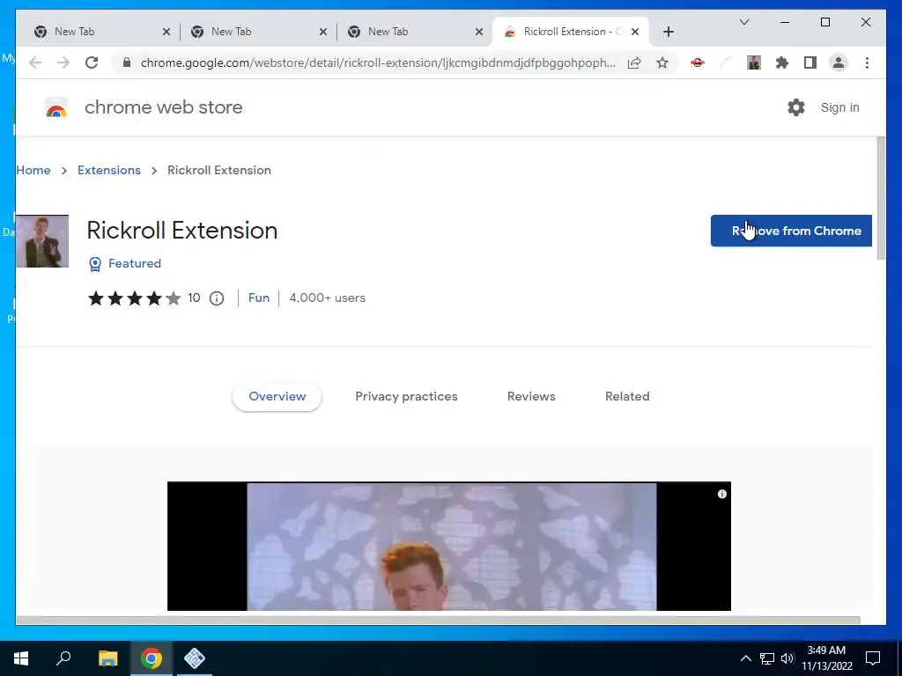The height and width of the screenshot is (676, 902).
Task: Click the browser forward arrow
Action: [x=63, y=62]
